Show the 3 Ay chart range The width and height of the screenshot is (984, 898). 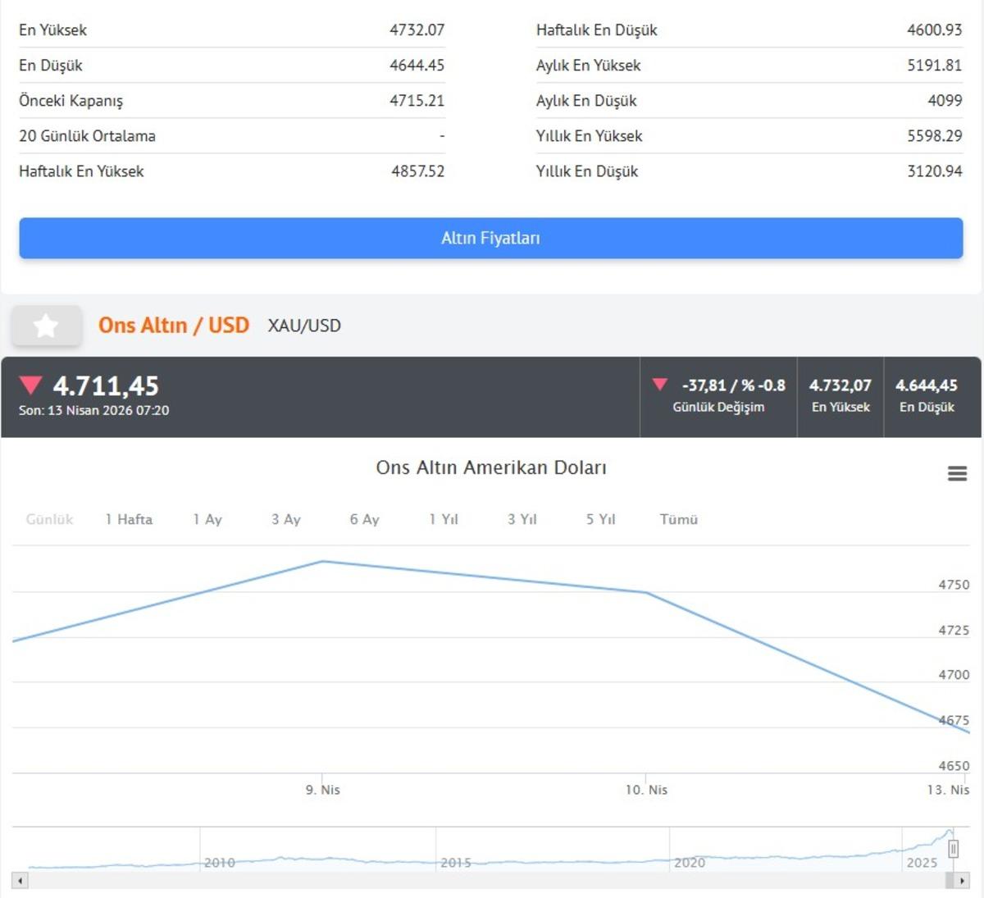coord(286,519)
